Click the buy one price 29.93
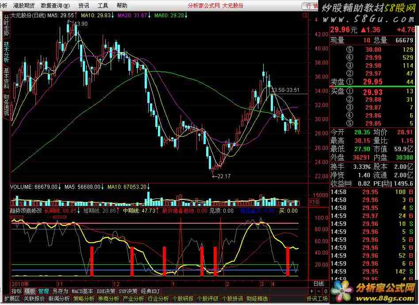This screenshot has height=305, width=419. tap(373, 92)
